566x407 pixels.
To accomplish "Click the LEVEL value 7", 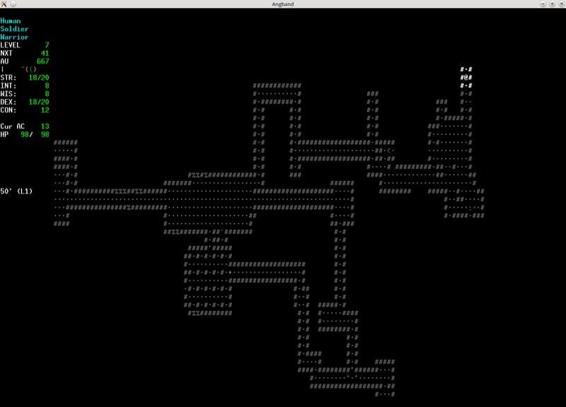I will tap(47, 45).
